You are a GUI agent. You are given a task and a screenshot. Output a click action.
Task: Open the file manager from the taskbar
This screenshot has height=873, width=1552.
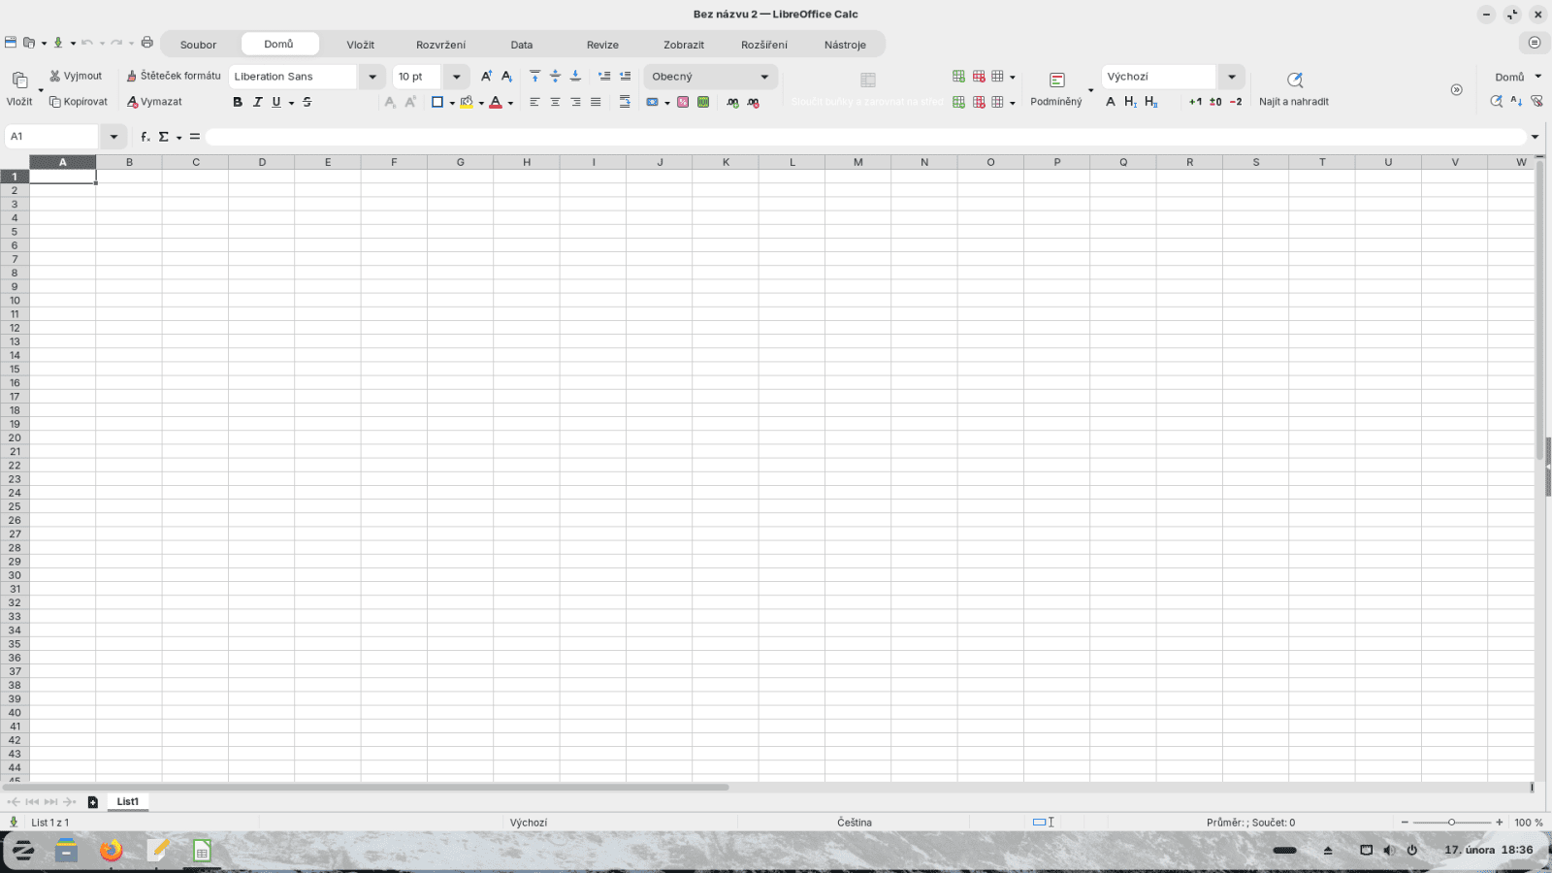pos(66,851)
